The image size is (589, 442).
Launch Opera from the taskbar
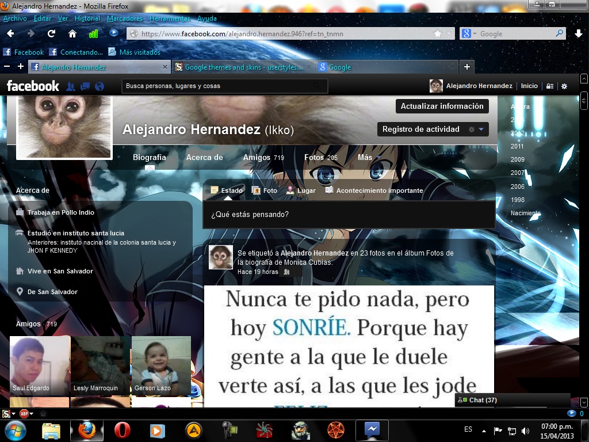[x=122, y=430]
